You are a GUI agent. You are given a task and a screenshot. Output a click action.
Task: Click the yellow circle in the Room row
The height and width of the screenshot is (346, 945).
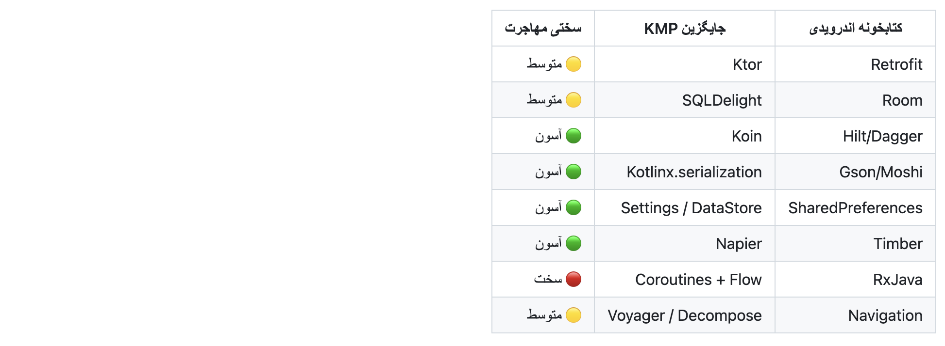[x=574, y=100]
